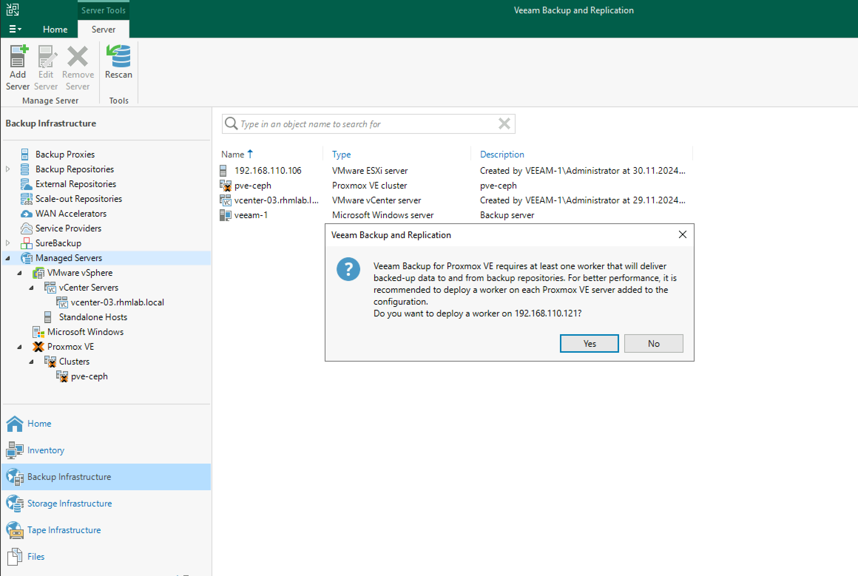
Task: Select the 192.168.110.106 server row
Action: (456, 170)
